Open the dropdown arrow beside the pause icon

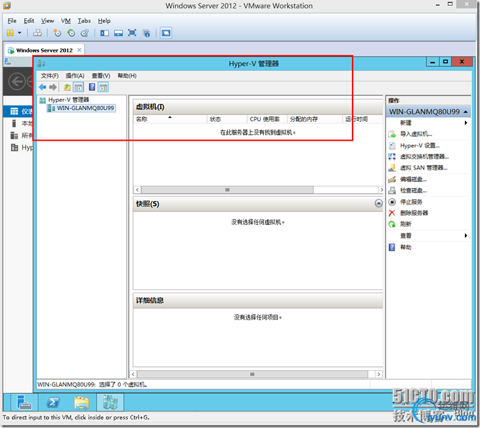[x=20, y=33]
